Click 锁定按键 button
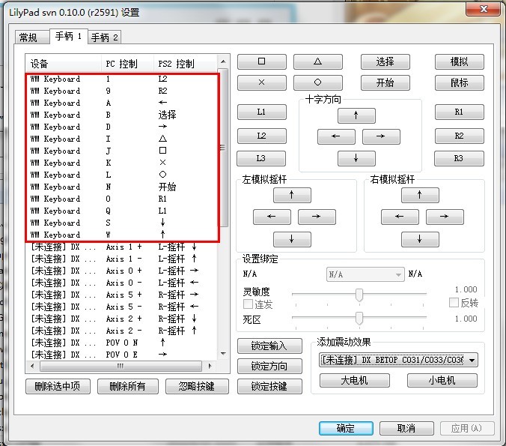Viewport: 506px width, 446px height. 269,386
